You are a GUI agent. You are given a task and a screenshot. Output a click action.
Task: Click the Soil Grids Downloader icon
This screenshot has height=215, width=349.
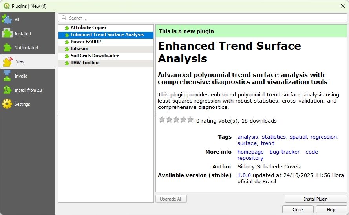[x=67, y=56]
